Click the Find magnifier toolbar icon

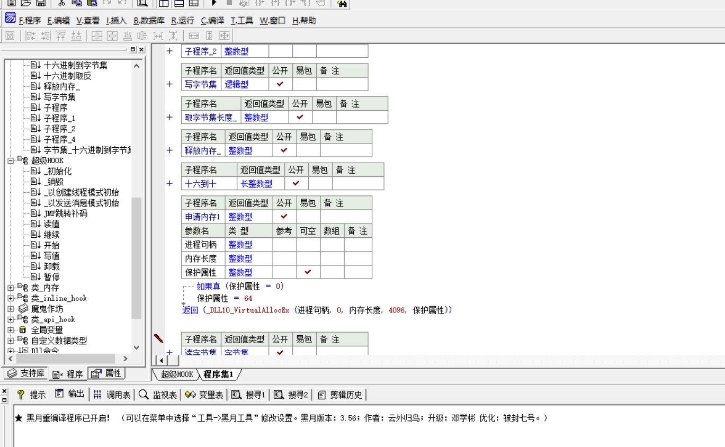point(142,3)
